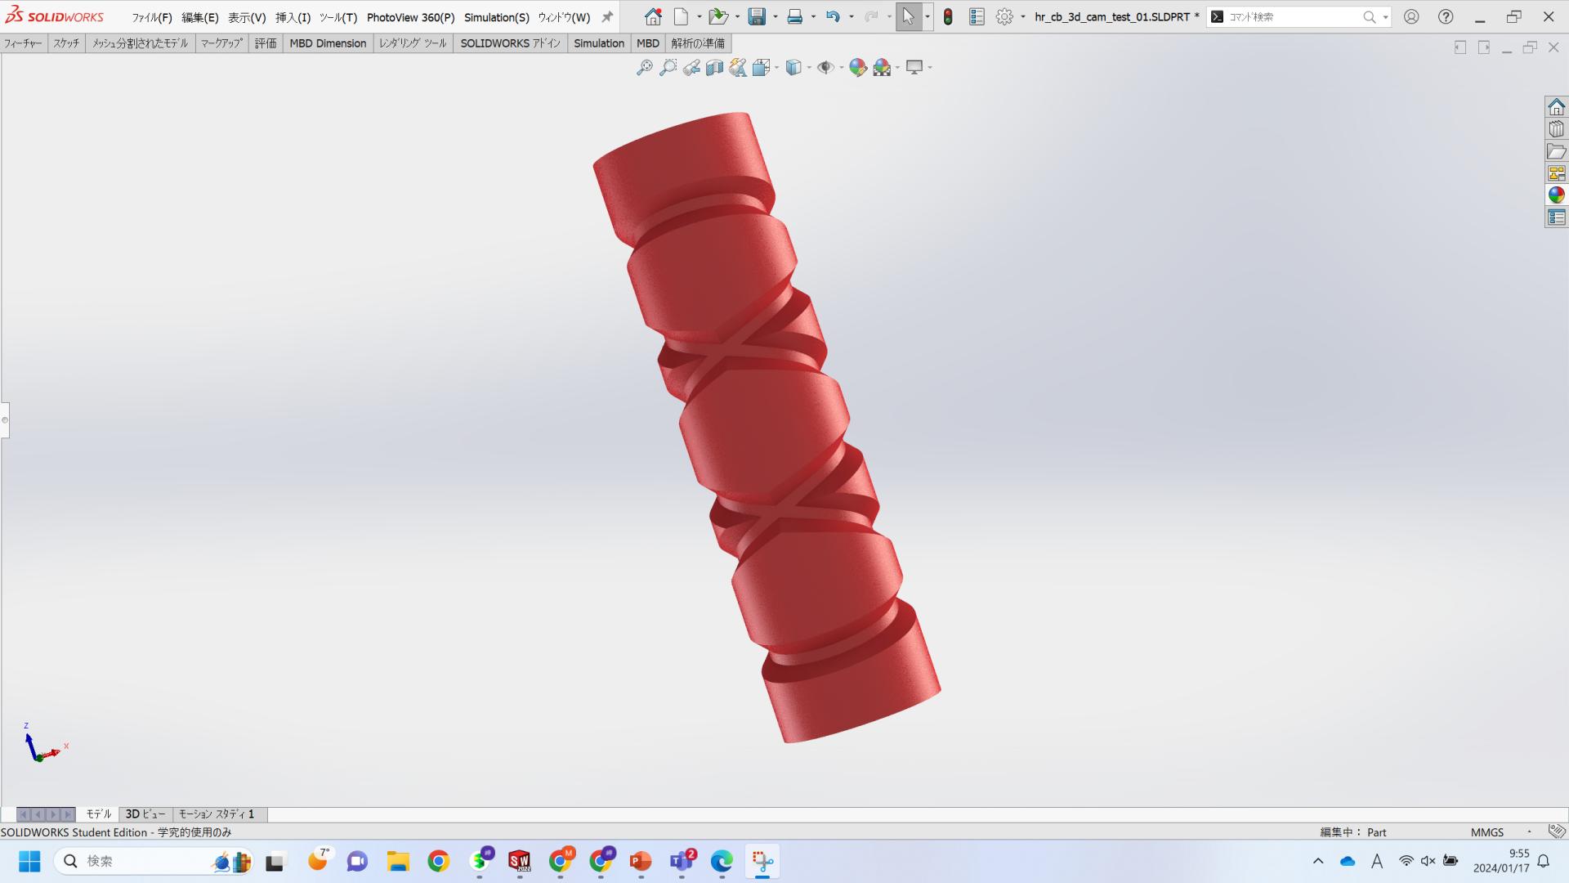This screenshot has width=1569, height=883.
Task: Open View Settings monitor icon
Action: pos(914,68)
